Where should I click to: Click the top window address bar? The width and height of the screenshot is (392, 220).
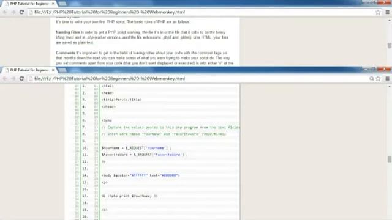click(204, 12)
